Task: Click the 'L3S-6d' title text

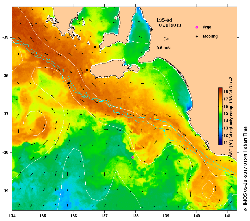Action: click(x=164, y=20)
